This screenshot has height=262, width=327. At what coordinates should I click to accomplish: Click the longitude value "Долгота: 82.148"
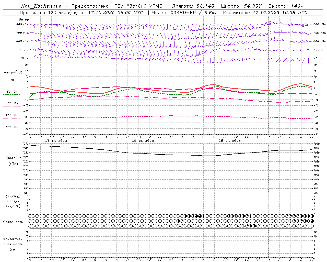[x=193, y=6]
